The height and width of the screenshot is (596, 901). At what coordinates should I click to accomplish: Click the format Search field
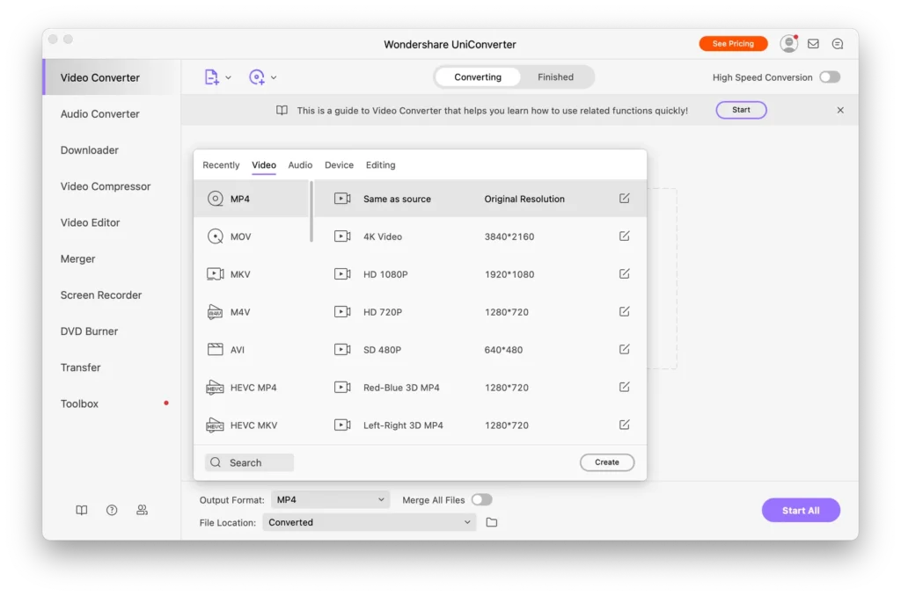click(x=249, y=462)
